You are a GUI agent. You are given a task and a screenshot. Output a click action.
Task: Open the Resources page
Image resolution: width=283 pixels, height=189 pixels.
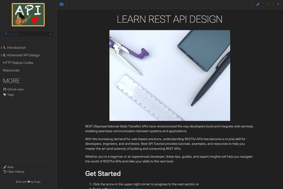pos(11,70)
